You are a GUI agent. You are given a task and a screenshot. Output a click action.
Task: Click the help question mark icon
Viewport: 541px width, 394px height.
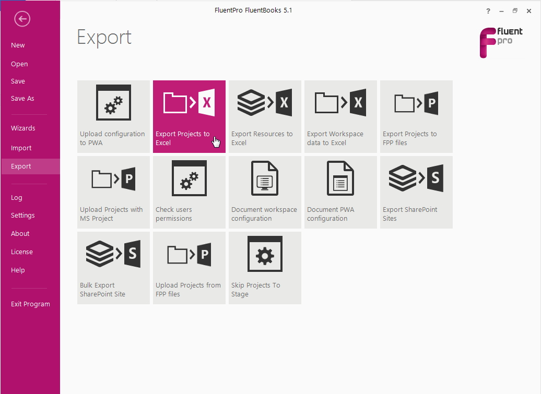click(x=488, y=11)
